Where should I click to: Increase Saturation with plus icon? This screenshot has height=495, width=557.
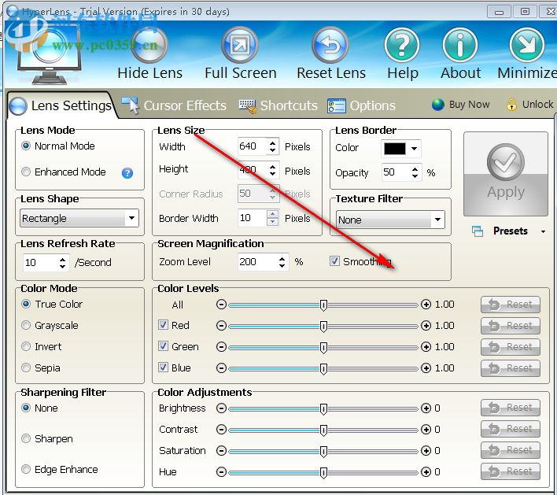pyautogui.click(x=426, y=451)
